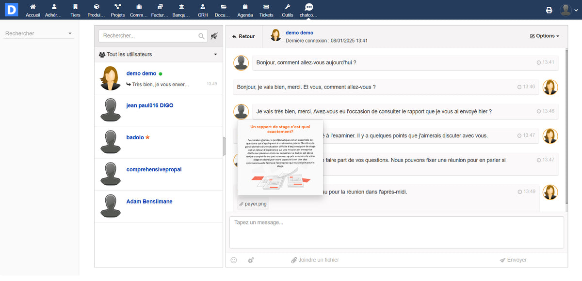Click the green online status of demo demo
The width and height of the screenshot is (582, 281).
[x=161, y=73]
